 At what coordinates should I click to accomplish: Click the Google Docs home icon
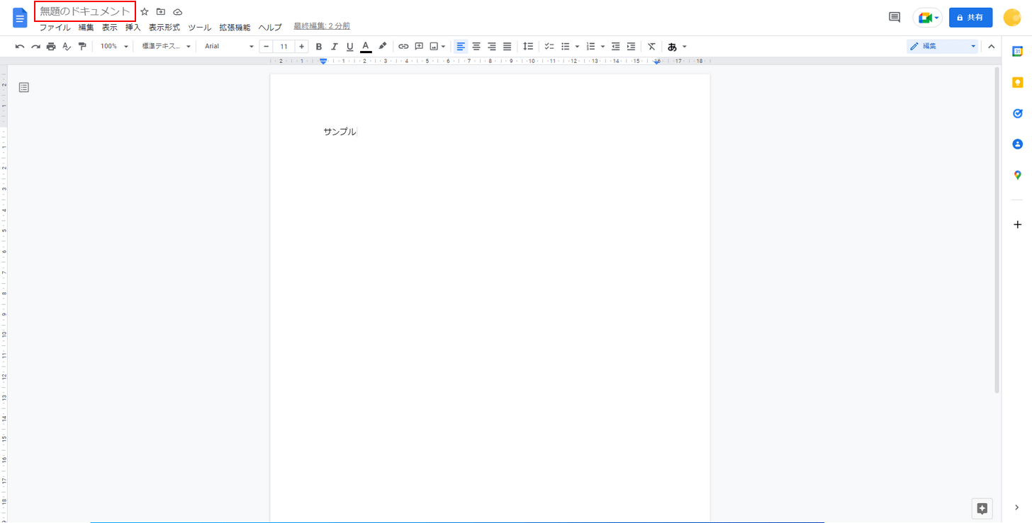(x=20, y=17)
